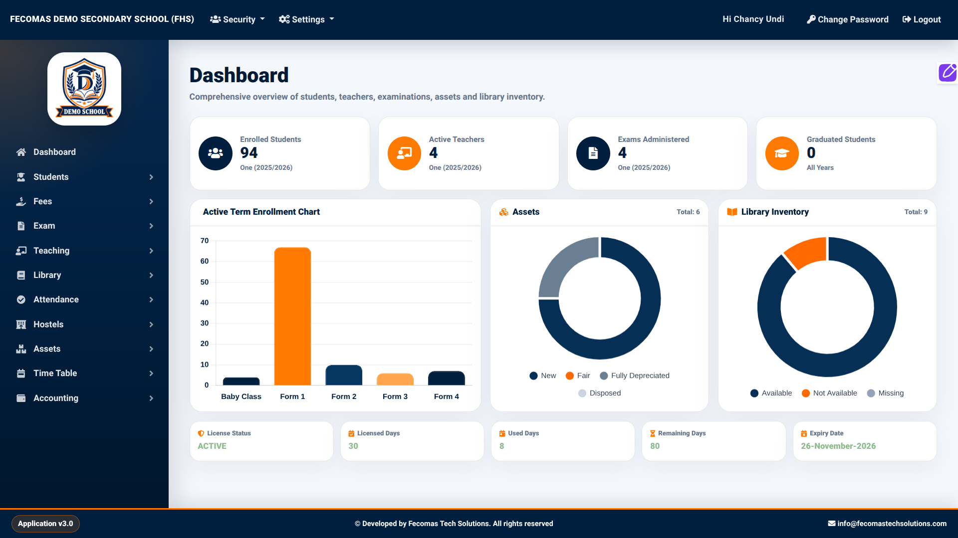Click the Exams Administered document icon
Image resolution: width=958 pixels, height=538 pixels.
pos(593,153)
